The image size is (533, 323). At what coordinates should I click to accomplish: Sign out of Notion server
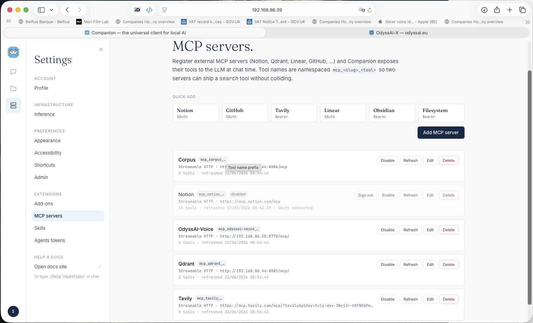[365, 195]
